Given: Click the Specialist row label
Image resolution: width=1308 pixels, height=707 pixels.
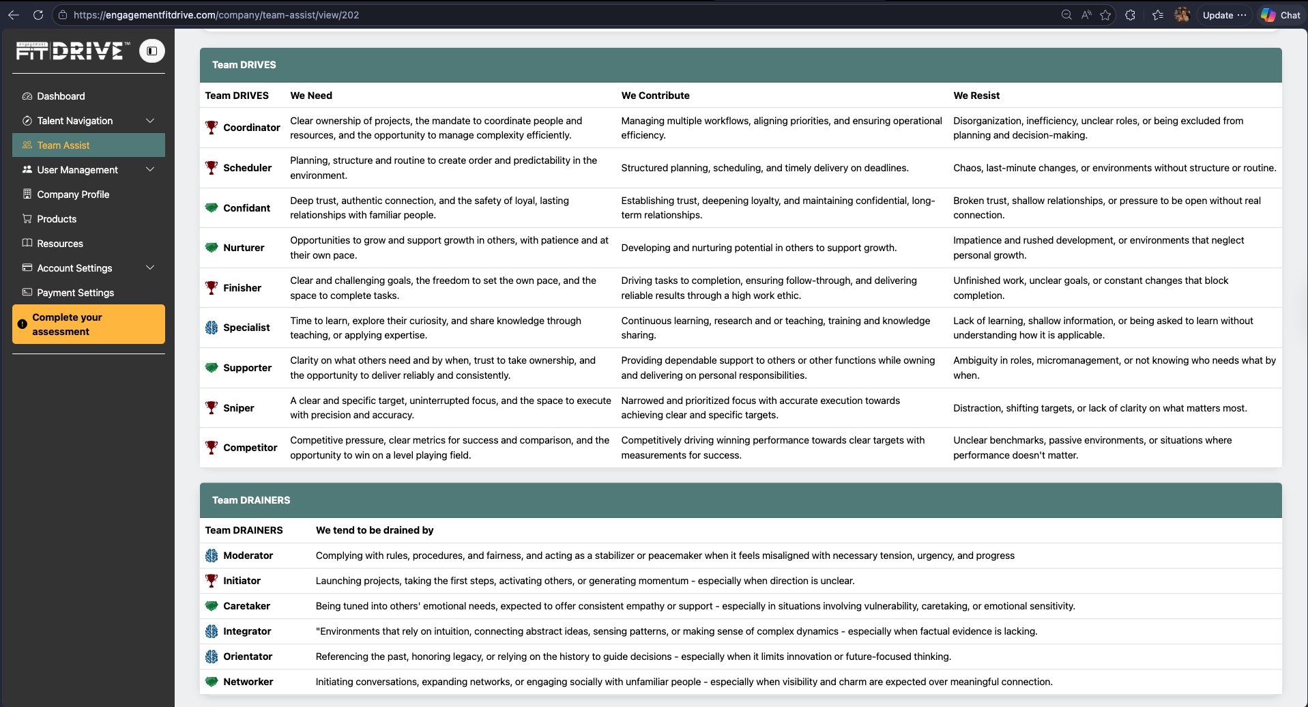Looking at the screenshot, I should point(246,328).
